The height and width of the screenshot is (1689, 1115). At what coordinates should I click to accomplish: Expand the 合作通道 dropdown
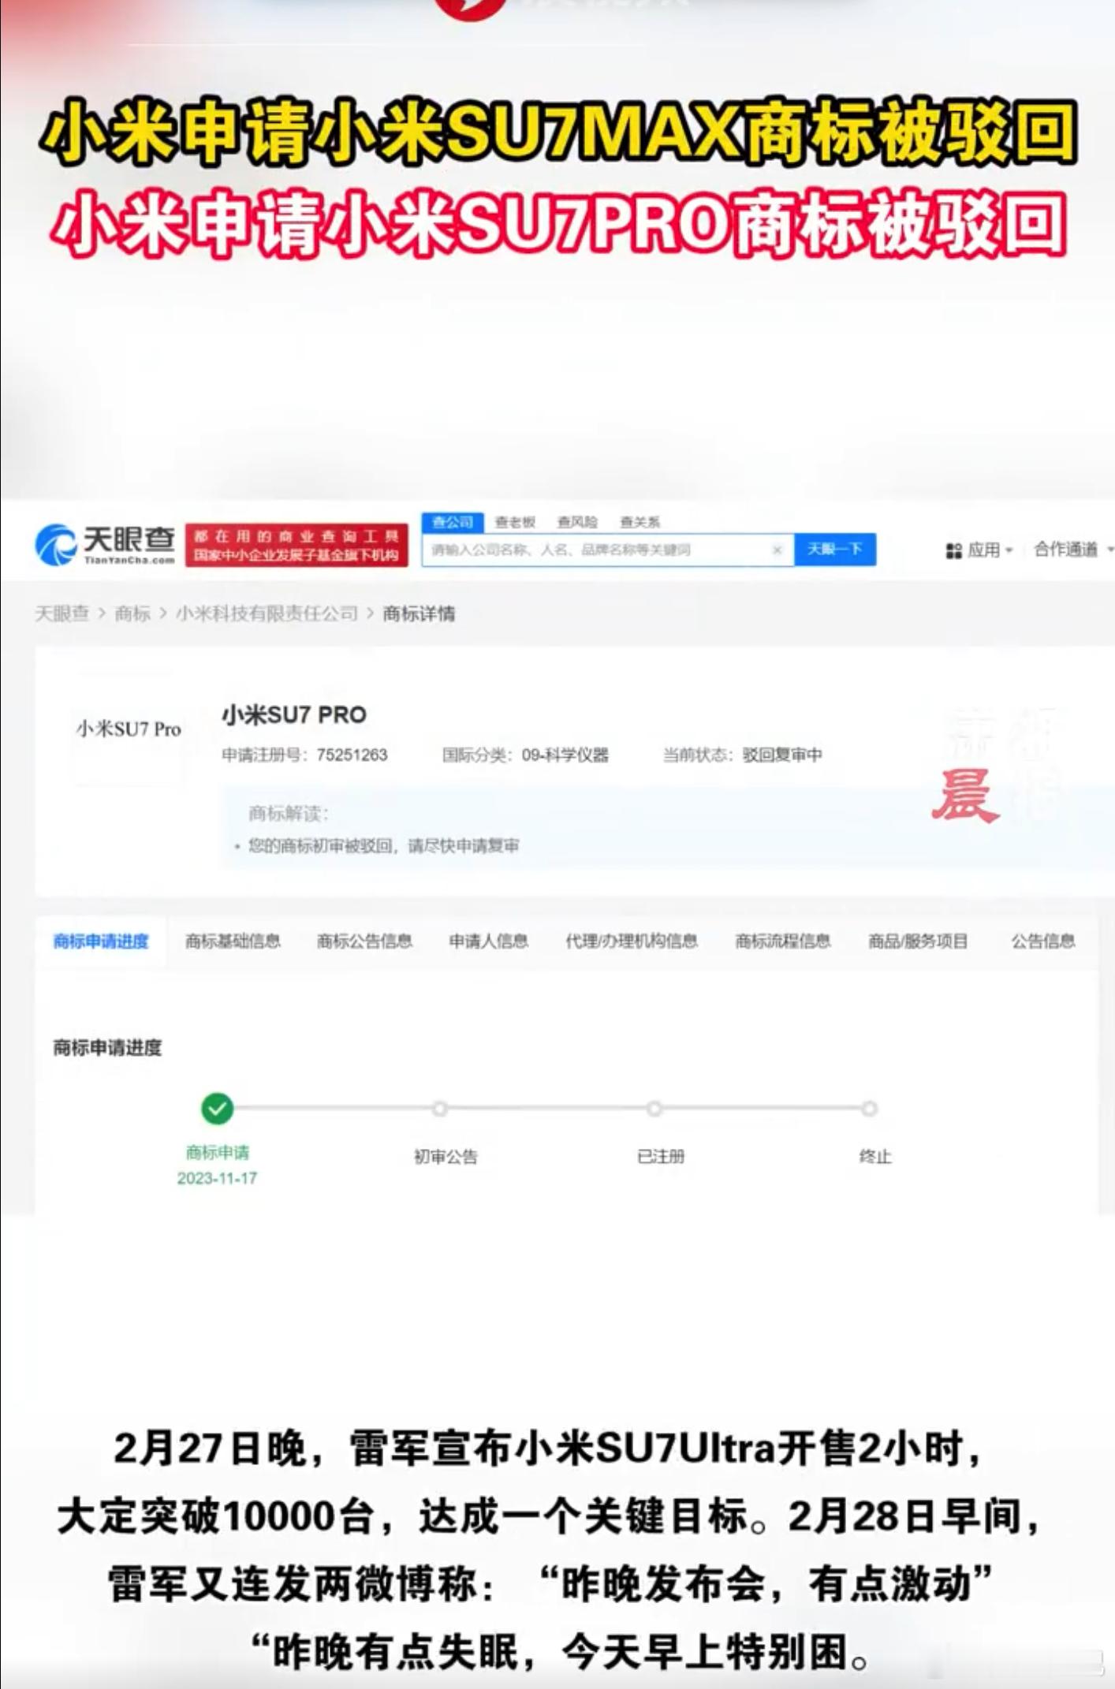pyautogui.click(x=1073, y=550)
